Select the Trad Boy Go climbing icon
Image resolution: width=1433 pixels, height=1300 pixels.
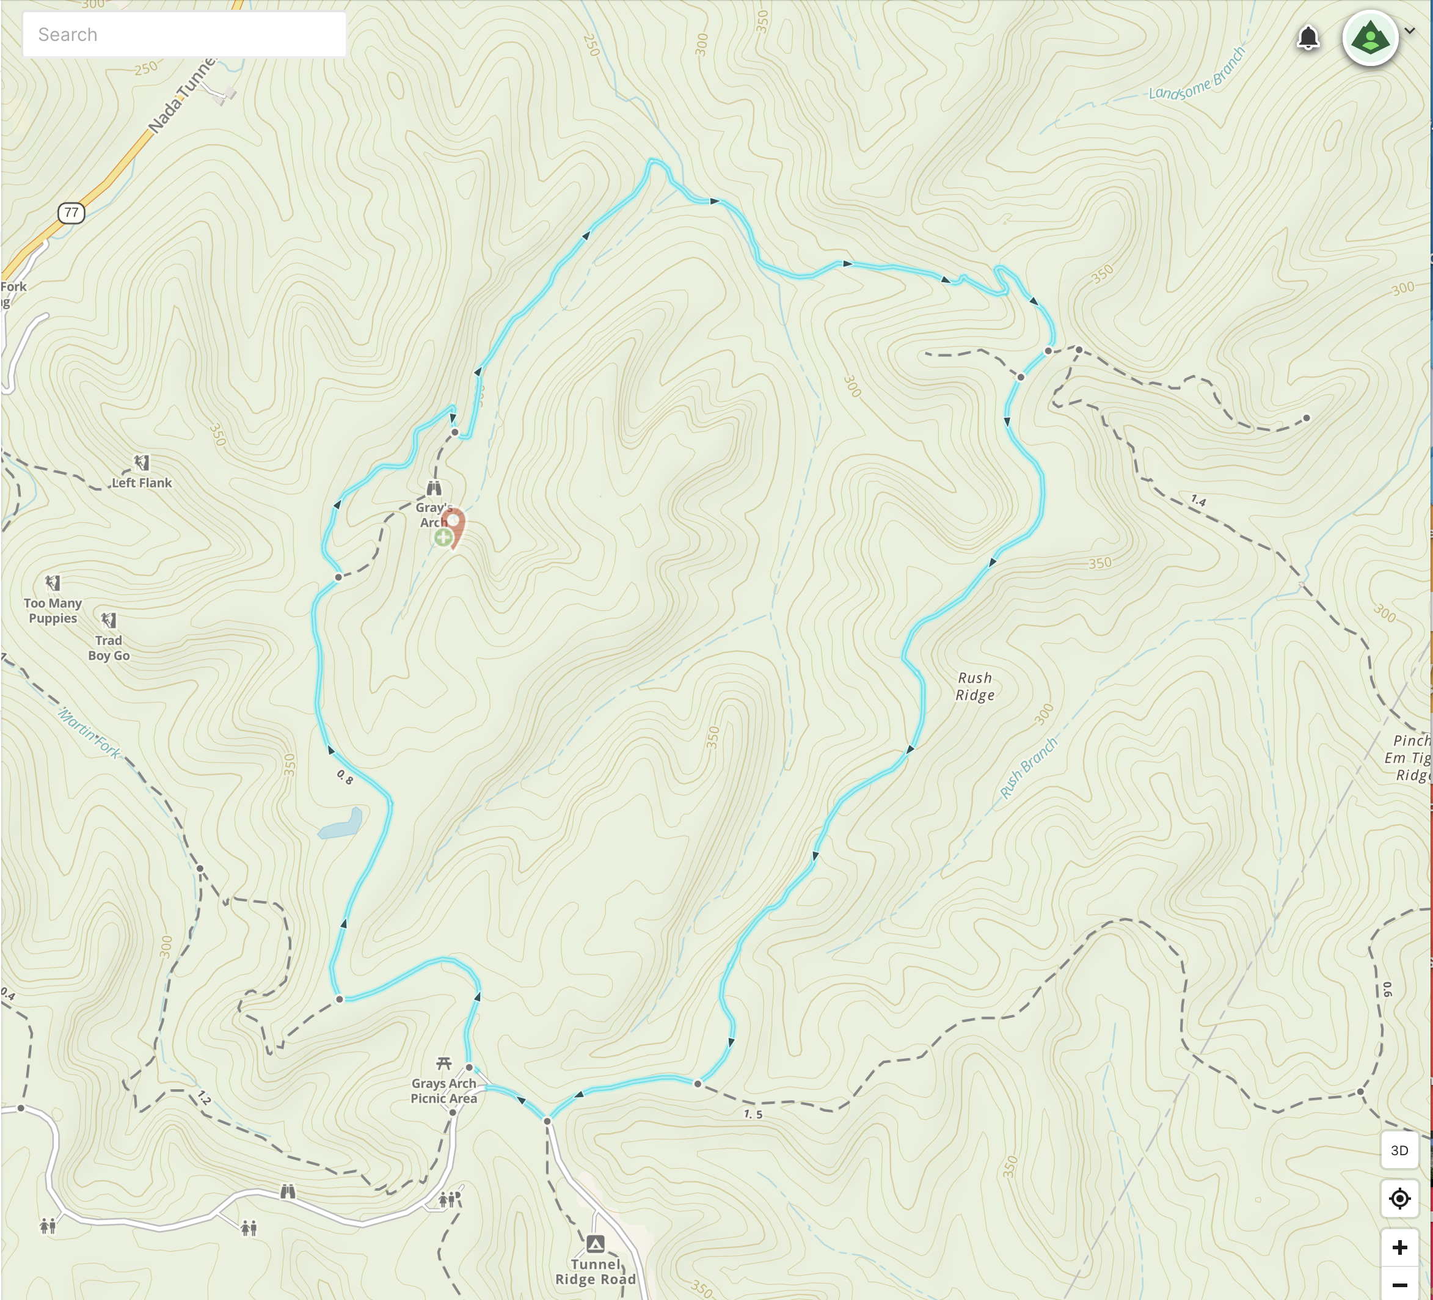[108, 621]
